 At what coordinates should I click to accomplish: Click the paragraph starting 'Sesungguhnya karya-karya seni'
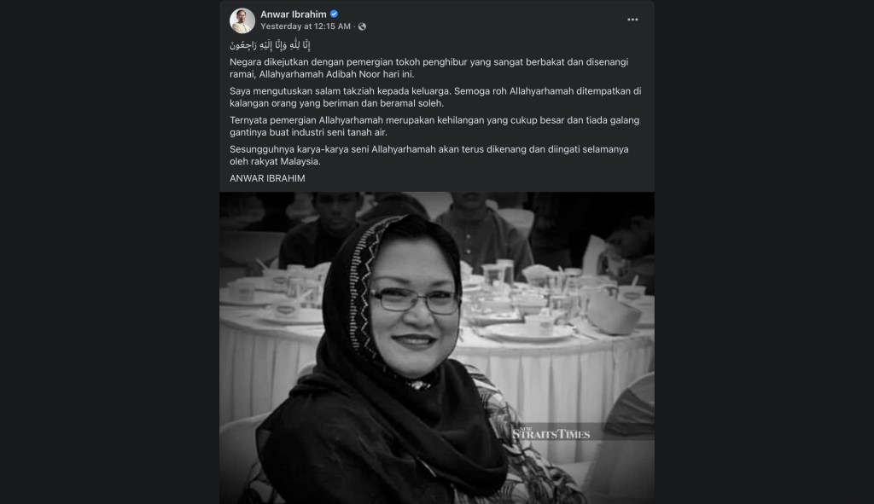coord(429,155)
